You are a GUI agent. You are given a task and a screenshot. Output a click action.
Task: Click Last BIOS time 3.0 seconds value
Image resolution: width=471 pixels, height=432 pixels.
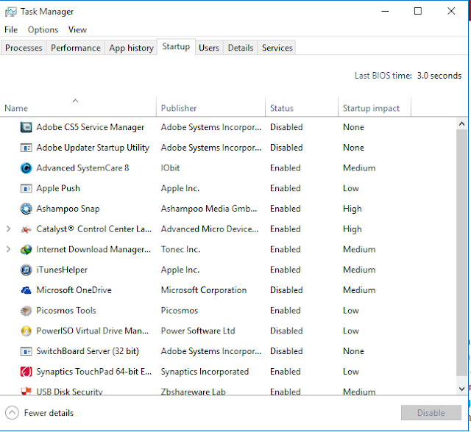439,76
